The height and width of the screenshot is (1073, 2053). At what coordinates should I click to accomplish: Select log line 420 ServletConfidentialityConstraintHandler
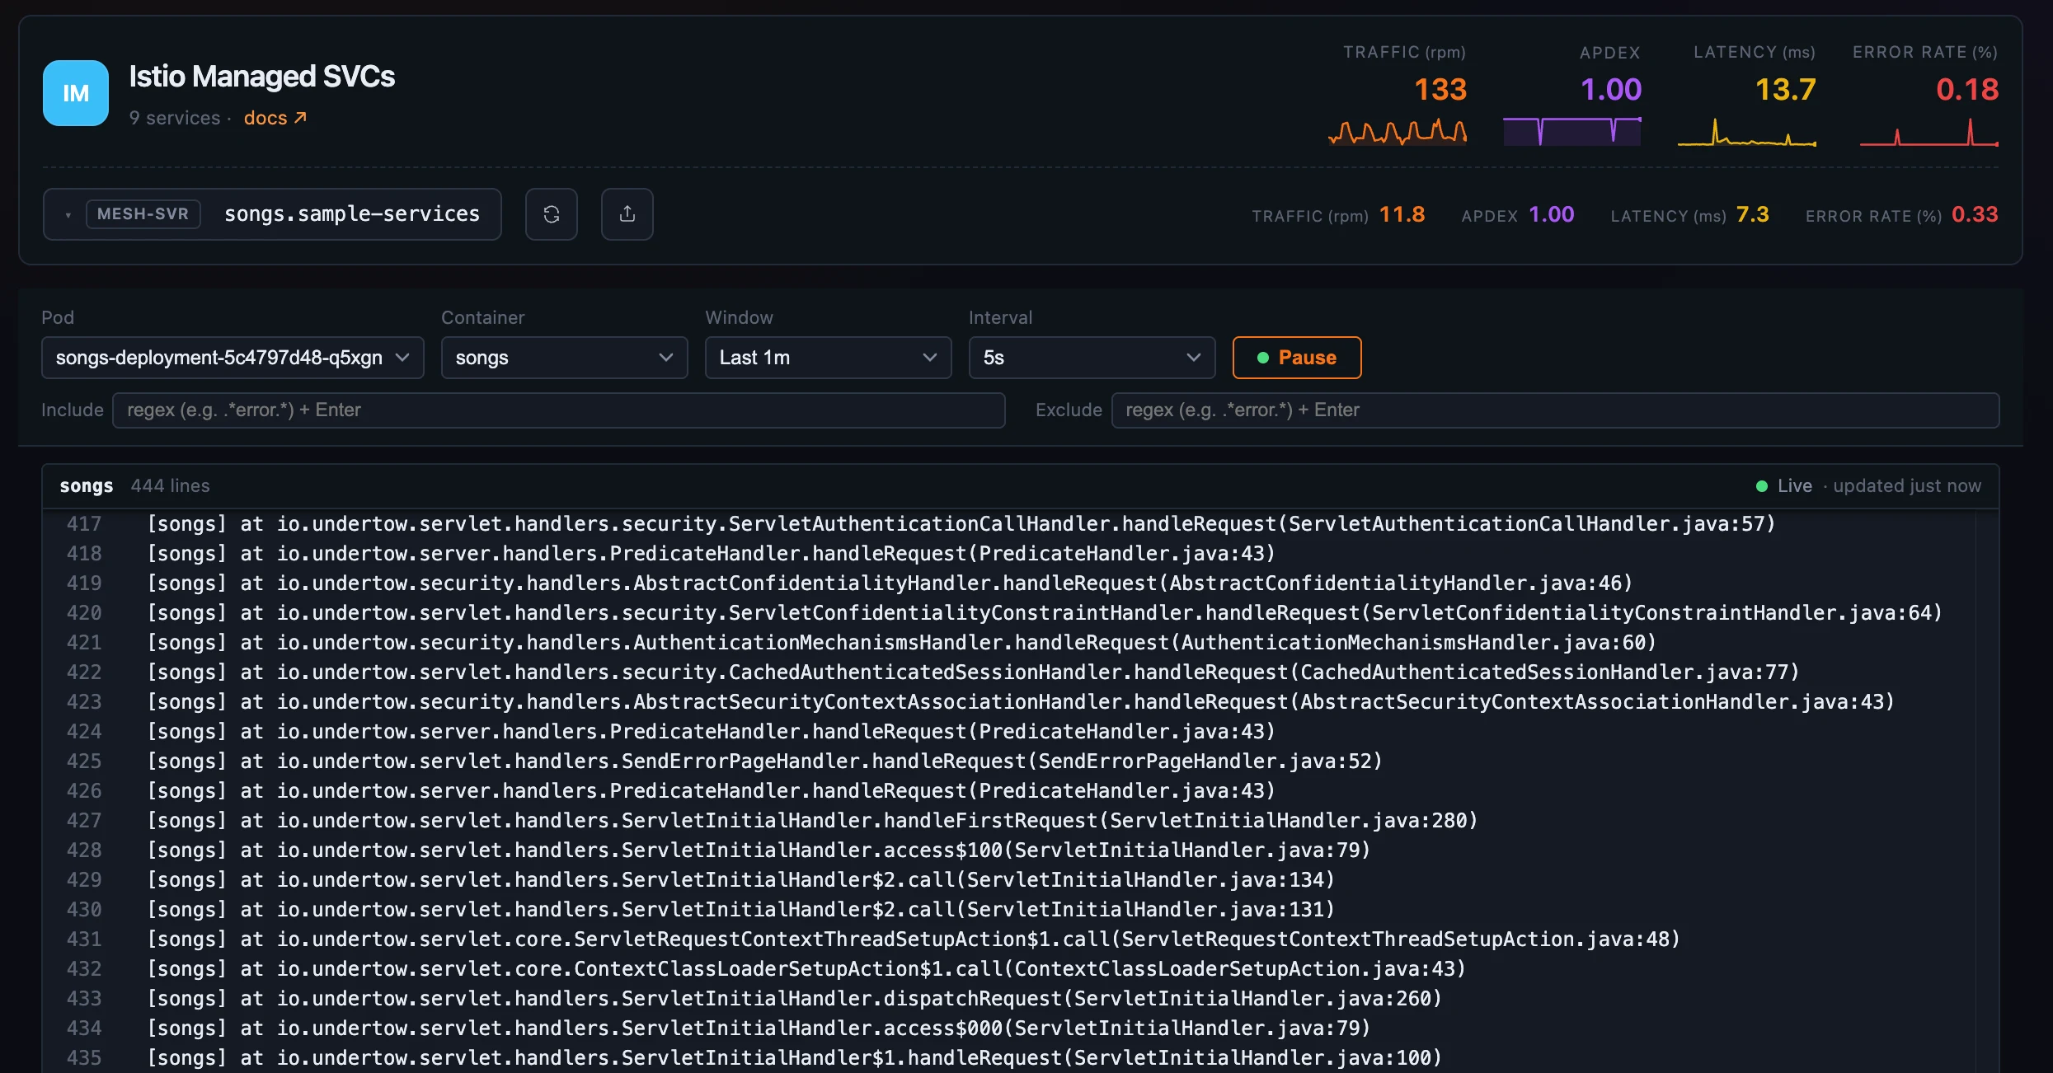(1045, 613)
